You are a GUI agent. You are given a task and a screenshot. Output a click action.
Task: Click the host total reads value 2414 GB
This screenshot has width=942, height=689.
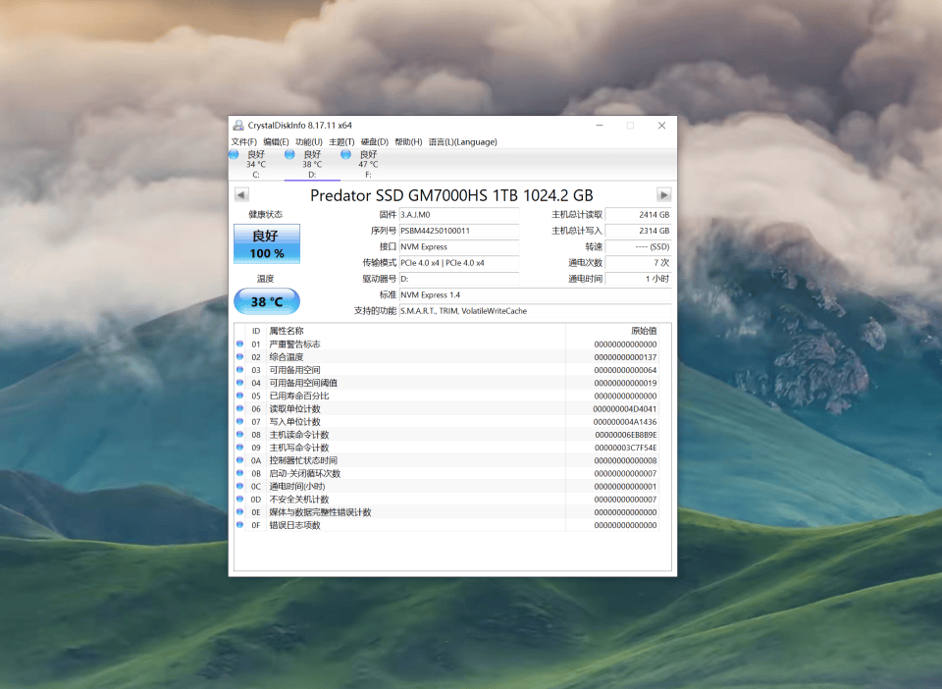pos(638,214)
